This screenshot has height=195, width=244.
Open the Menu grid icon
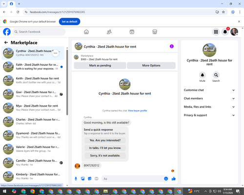pyautogui.click(x=216, y=32)
